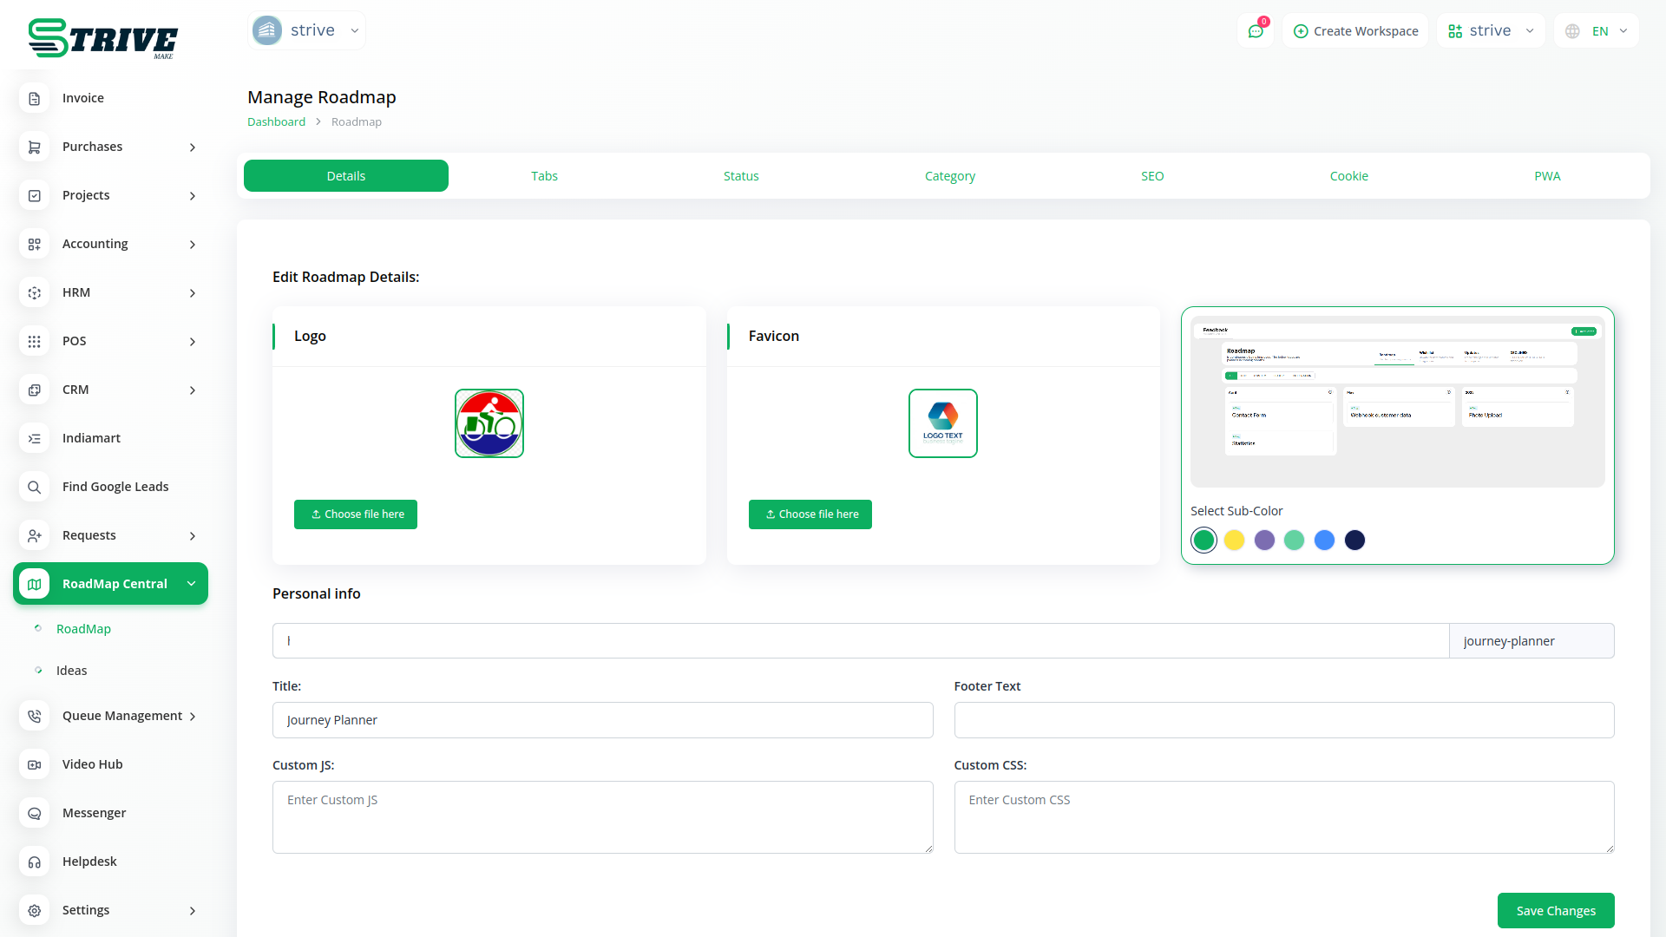The width and height of the screenshot is (1666, 937).
Task: Click the Helpdesk headset icon
Action: click(x=35, y=862)
